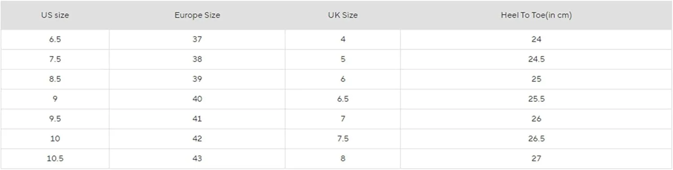
Task: Click the 26.5 cm heel-to-toe cell
Action: coord(536,139)
